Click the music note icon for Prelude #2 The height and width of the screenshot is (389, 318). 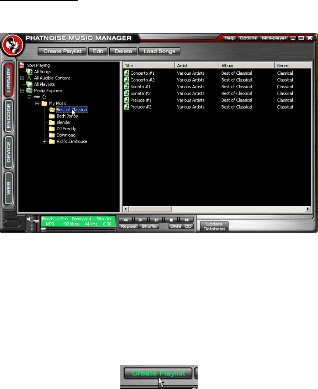(127, 106)
